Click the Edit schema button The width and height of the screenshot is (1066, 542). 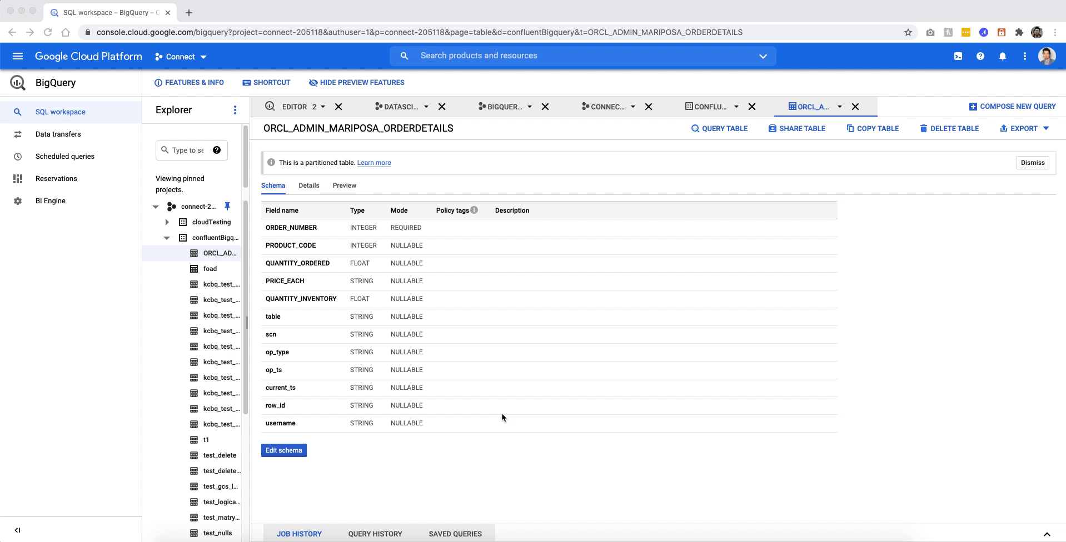pos(283,450)
